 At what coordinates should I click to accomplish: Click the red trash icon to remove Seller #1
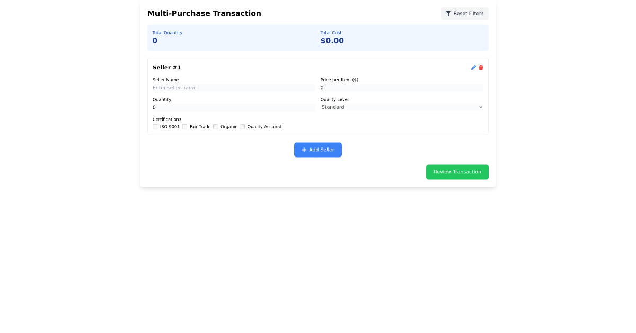(x=481, y=67)
